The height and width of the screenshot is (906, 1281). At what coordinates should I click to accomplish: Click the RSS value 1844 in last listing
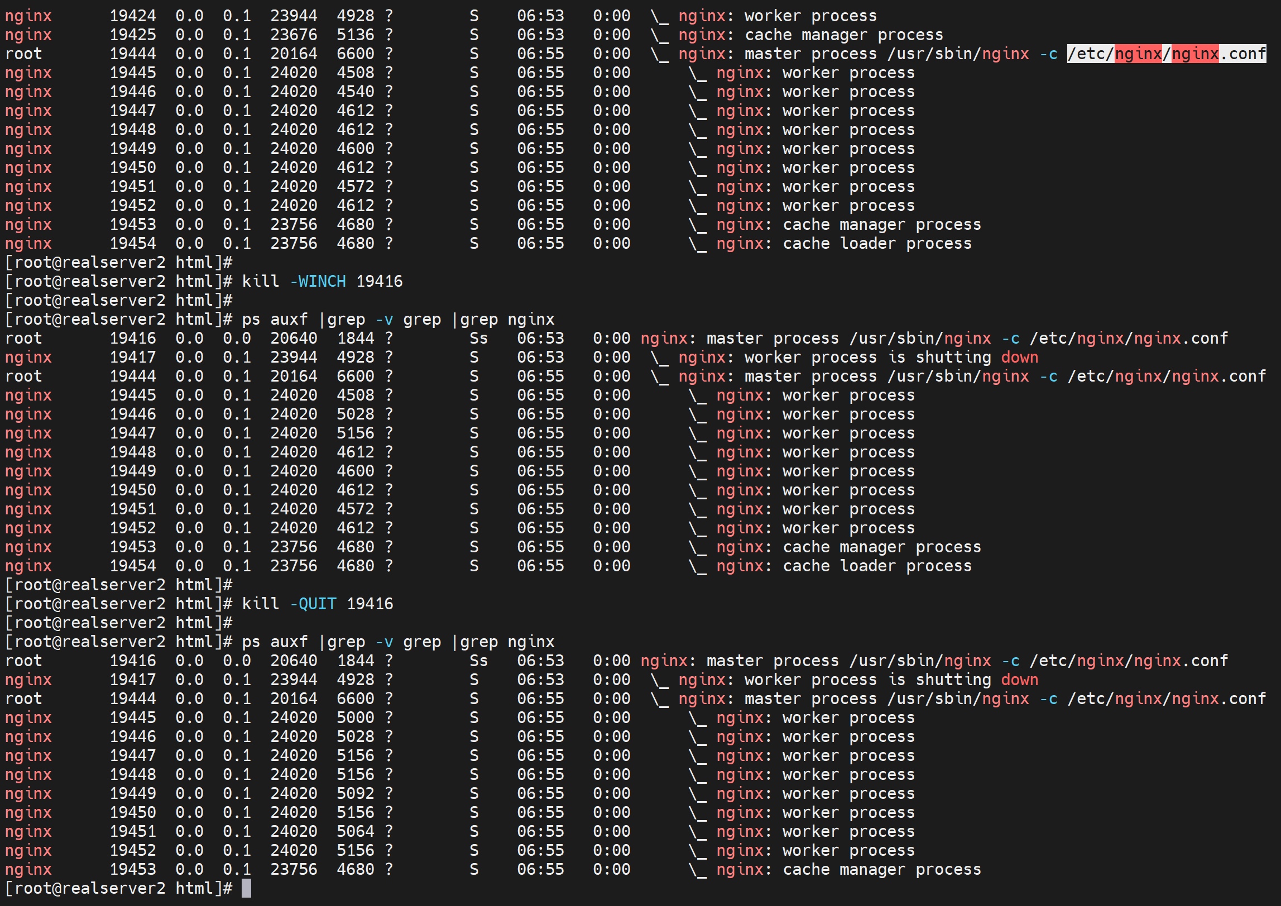click(356, 661)
